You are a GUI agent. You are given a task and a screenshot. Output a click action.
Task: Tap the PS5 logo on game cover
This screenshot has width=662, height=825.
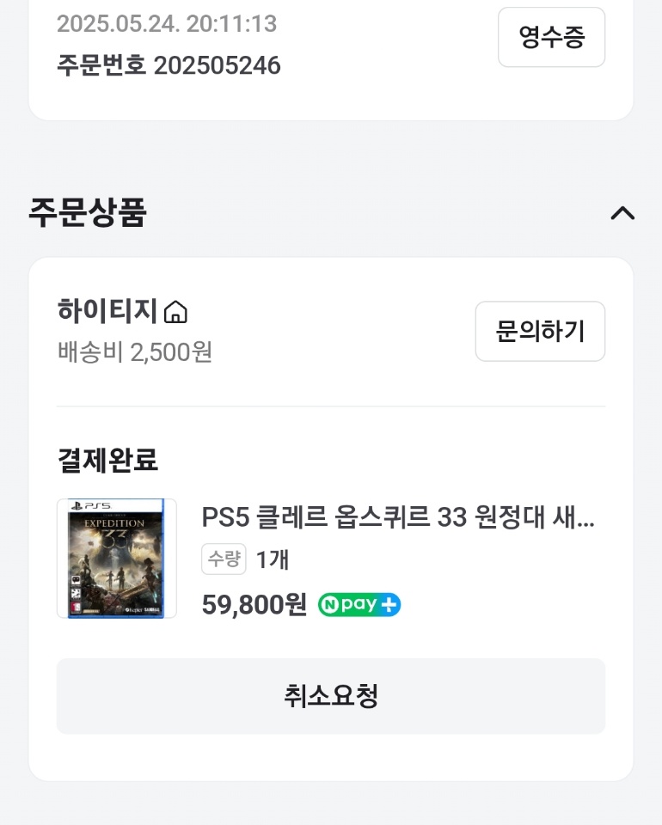coord(90,505)
